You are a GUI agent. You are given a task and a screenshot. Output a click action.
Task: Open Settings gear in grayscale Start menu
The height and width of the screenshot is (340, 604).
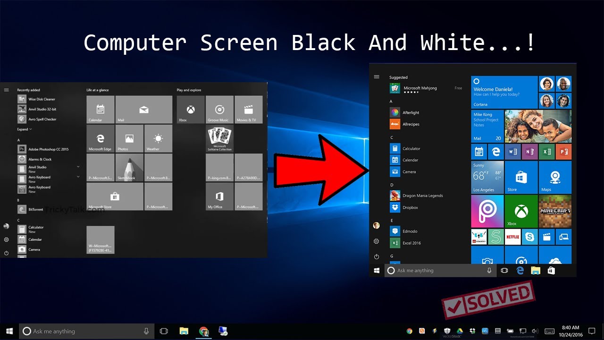(6, 239)
